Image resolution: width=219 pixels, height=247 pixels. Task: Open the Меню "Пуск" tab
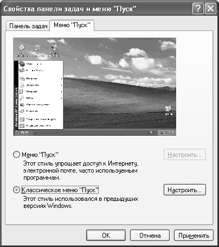pyautogui.click(x=72, y=25)
